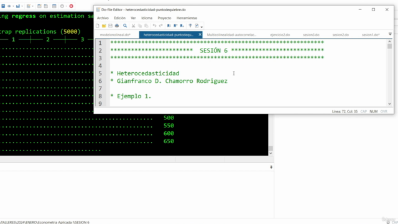This screenshot has height=224, width=398.
Task: Switch to the ejercicio2.do tab
Action: coord(280,35)
